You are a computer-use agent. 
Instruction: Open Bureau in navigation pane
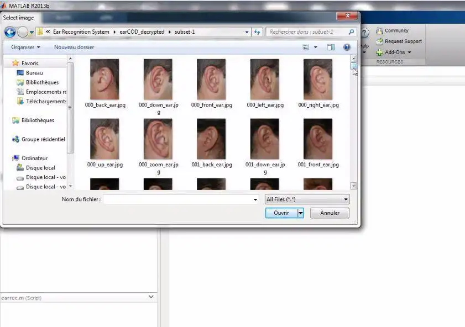(34, 72)
